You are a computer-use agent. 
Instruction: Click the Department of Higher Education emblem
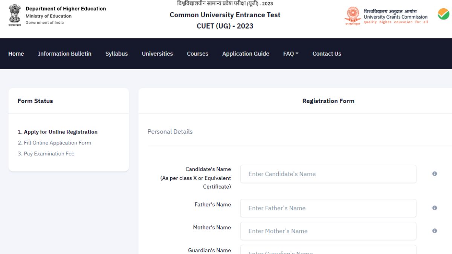pos(14,15)
